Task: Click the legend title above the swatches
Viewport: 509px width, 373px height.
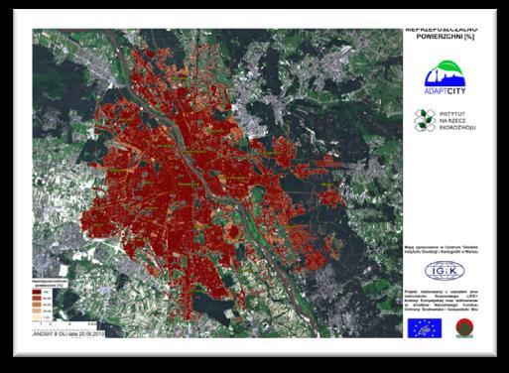Action: [x=50, y=283]
